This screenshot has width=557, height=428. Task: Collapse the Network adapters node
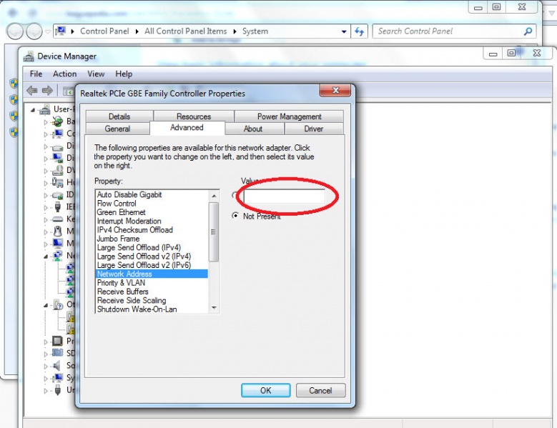[46, 257]
